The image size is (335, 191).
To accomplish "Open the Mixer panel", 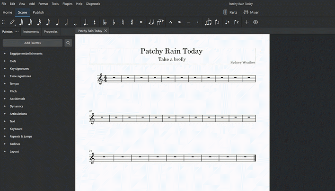I will pos(251,12).
